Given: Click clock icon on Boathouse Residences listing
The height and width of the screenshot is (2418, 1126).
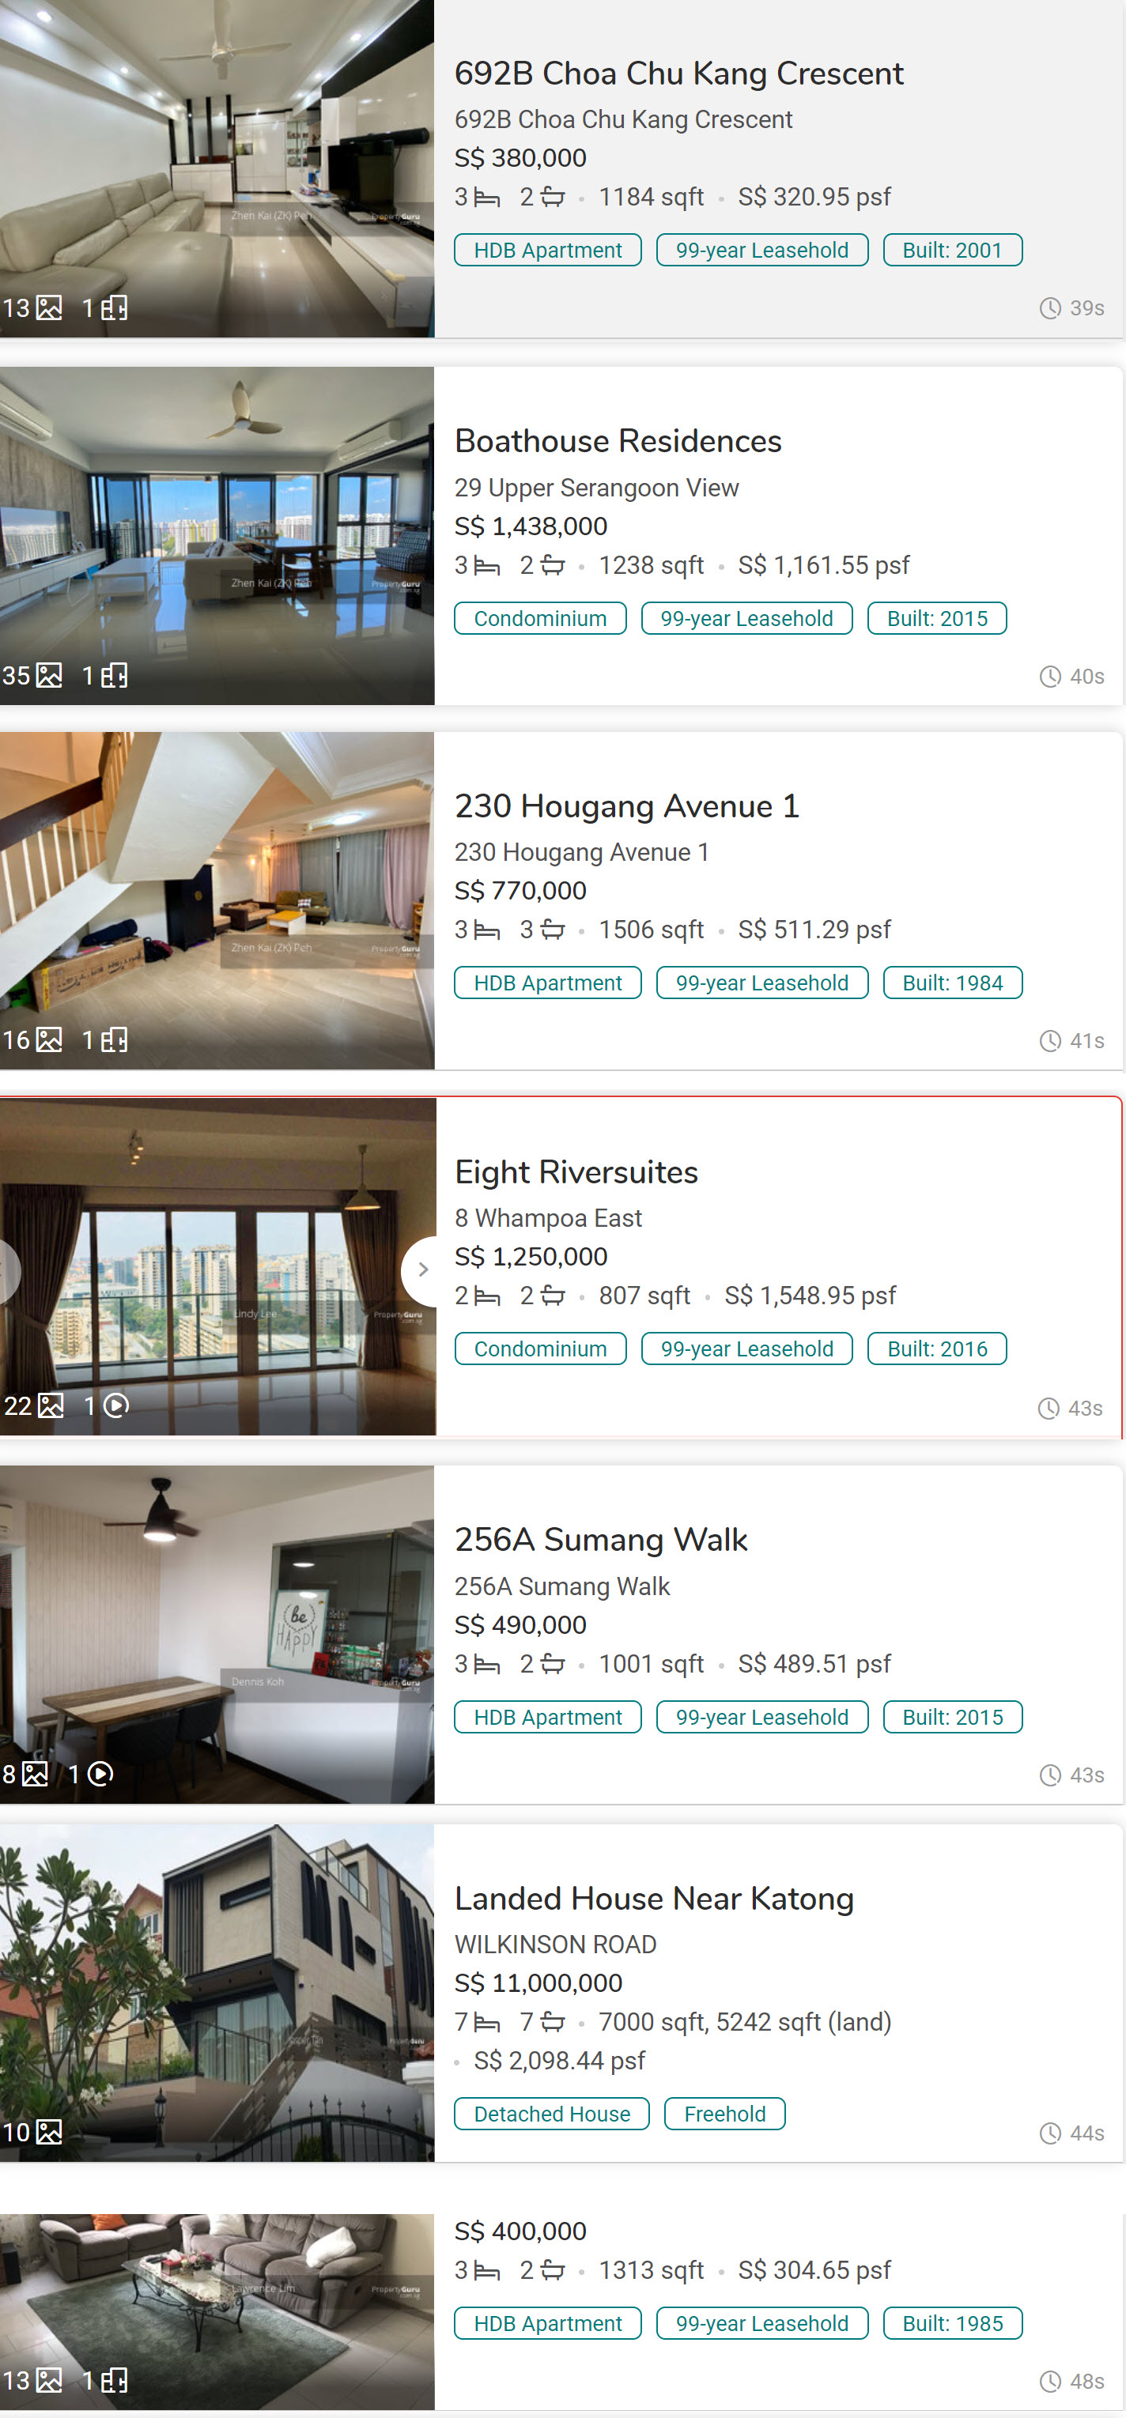Looking at the screenshot, I should click(1050, 677).
